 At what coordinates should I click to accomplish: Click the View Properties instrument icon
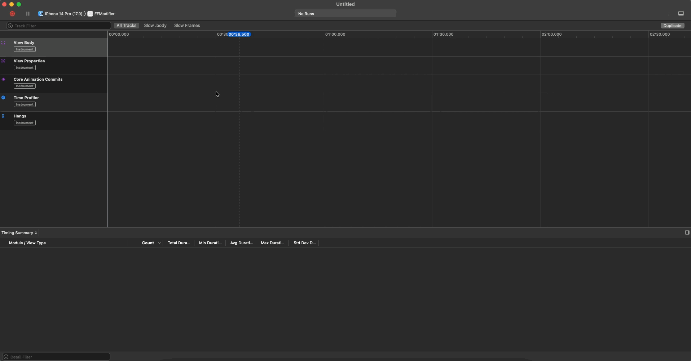pyautogui.click(x=3, y=61)
